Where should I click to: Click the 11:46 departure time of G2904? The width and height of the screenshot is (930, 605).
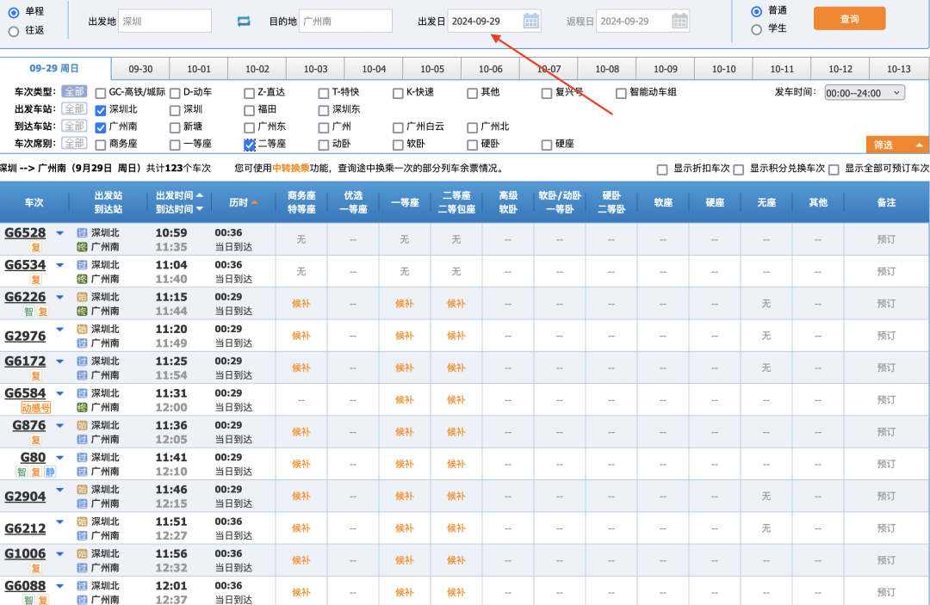point(171,490)
